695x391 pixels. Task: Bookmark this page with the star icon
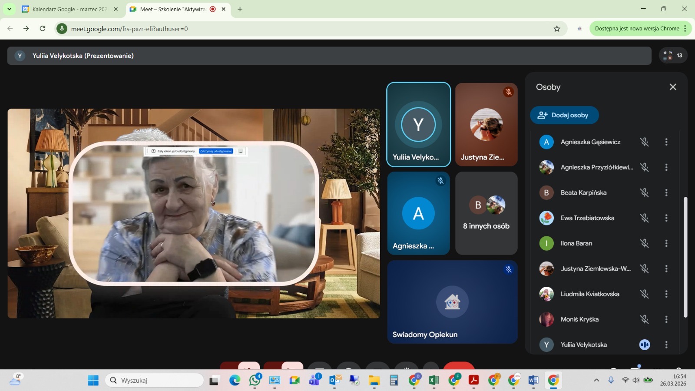click(x=557, y=29)
